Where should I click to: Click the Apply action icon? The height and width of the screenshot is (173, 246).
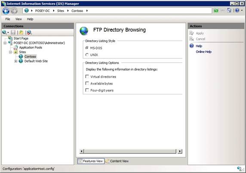[x=191, y=33]
